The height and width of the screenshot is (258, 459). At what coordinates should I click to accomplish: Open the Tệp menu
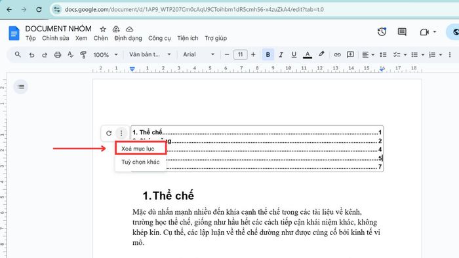pos(30,38)
